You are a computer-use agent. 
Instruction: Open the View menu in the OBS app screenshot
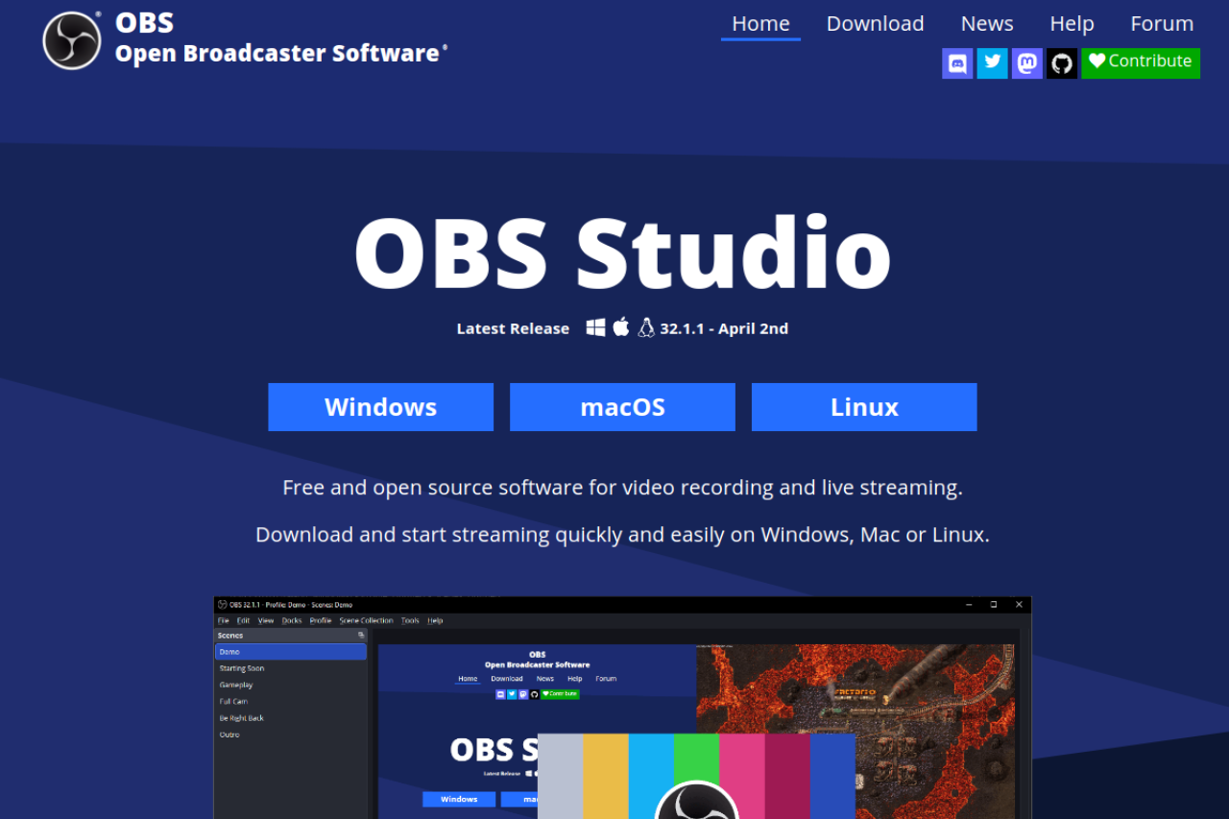coord(266,621)
